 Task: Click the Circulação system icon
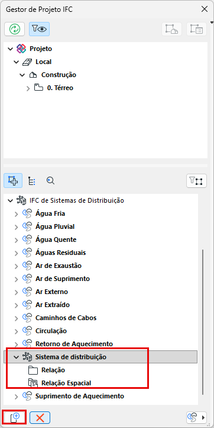click(28, 331)
